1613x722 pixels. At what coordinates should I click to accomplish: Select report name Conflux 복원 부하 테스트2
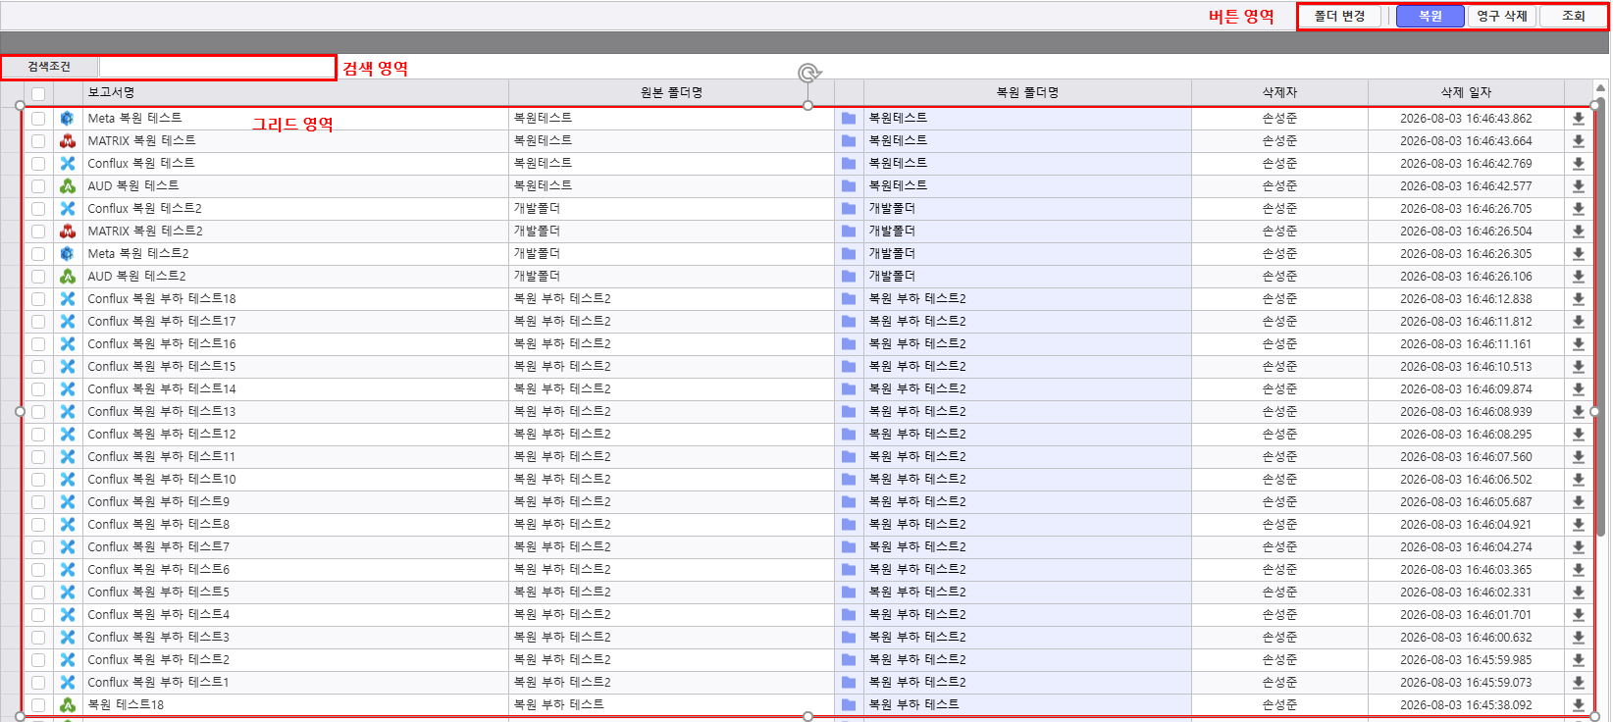(158, 659)
